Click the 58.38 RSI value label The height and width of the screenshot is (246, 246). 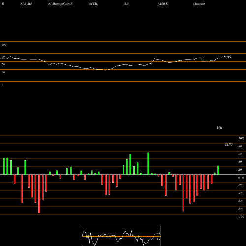(x=226, y=57)
